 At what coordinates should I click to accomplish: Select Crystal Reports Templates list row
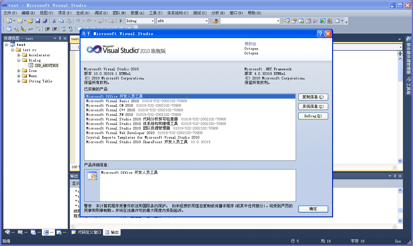tap(190, 137)
